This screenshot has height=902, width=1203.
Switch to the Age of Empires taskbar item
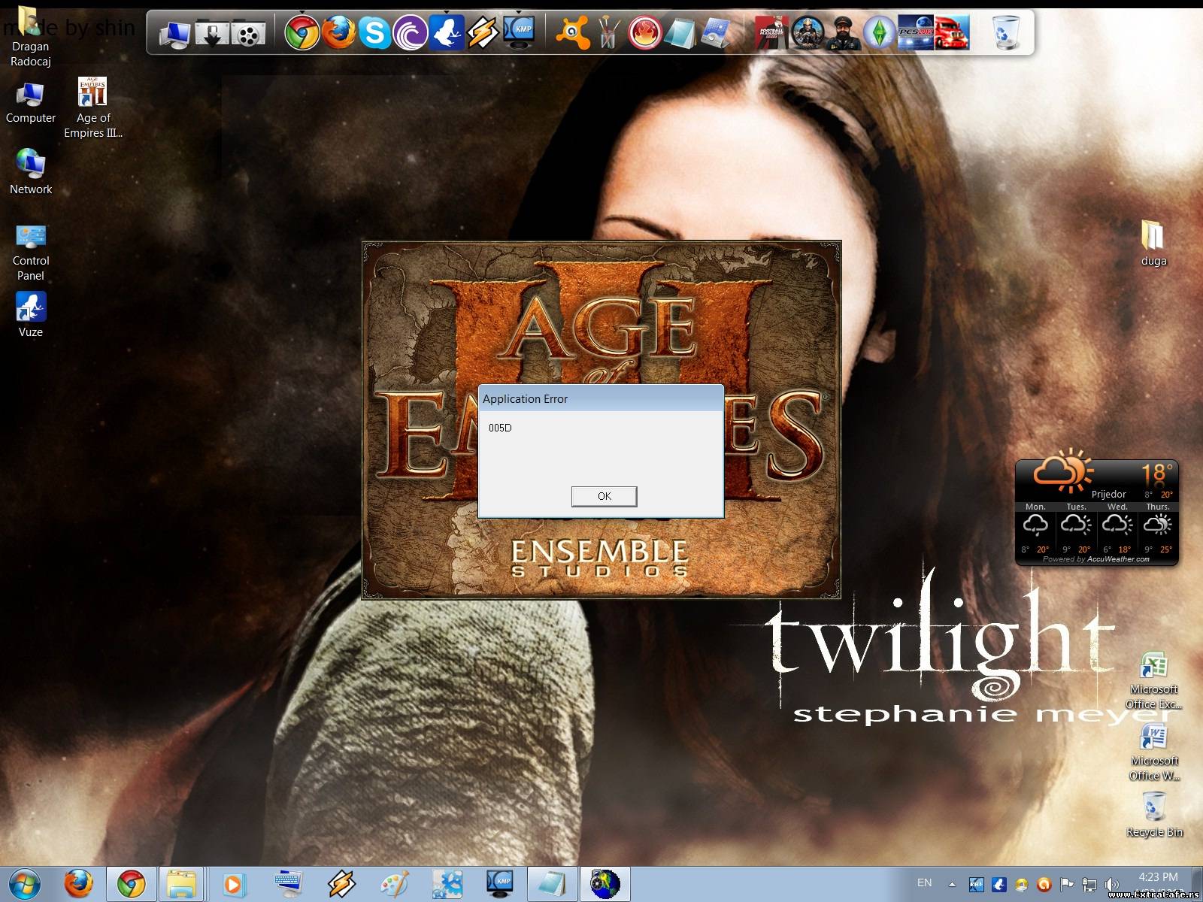pos(605,884)
